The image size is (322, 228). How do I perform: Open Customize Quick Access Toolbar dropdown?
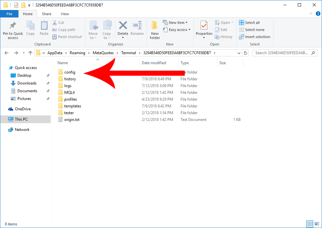[x=29, y=5]
